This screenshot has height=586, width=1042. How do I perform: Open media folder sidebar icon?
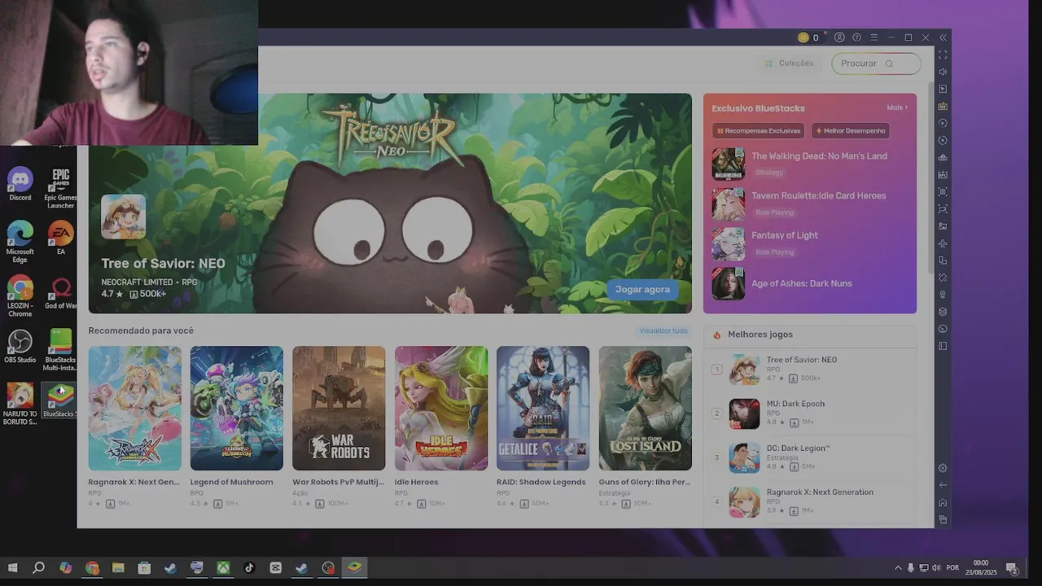[x=943, y=226]
